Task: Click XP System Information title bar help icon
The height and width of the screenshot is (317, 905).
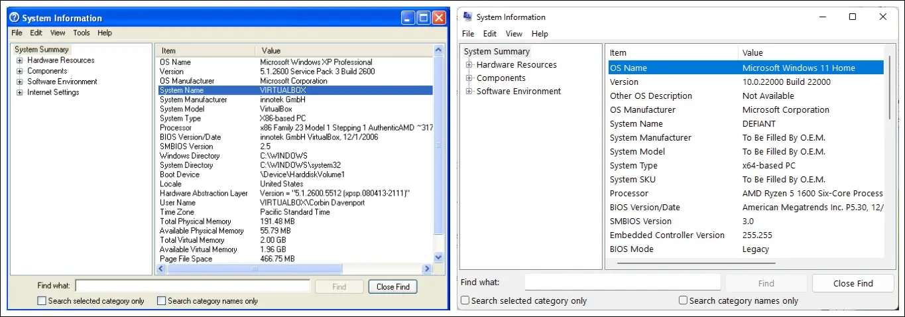Action: (x=14, y=18)
